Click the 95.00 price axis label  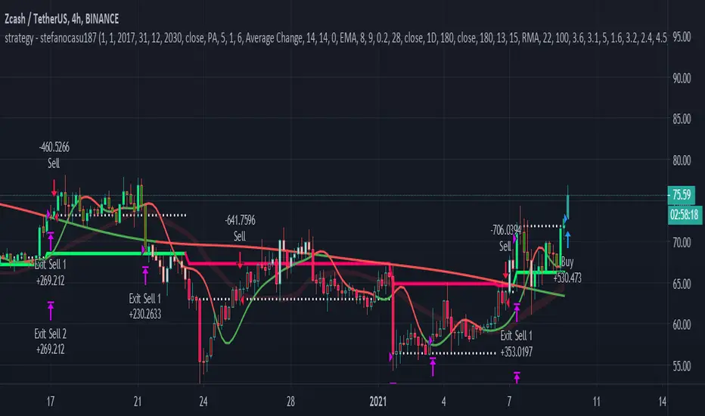coord(682,37)
